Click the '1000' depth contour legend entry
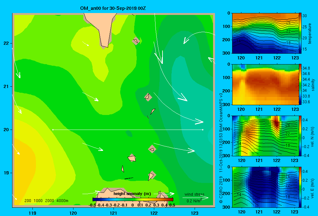This screenshot has height=216, width=318. [x=38, y=201]
